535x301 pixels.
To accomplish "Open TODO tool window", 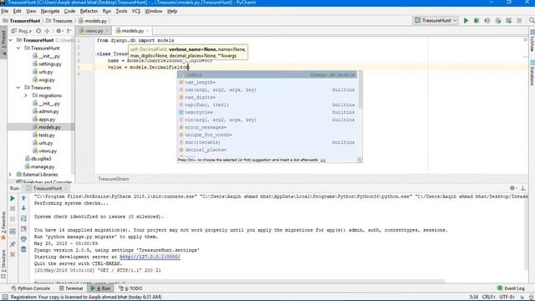I will [x=130, y=288].
